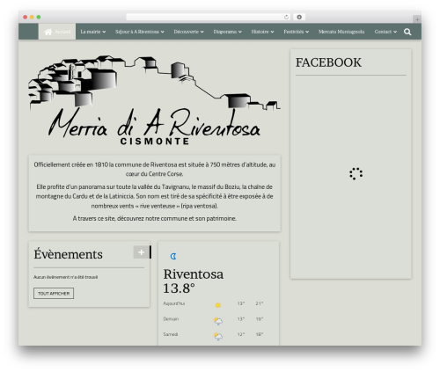This screenshot has height=372, width=440.
Task: Click the Riventosa weather title
Action: [x=194, y=274]
